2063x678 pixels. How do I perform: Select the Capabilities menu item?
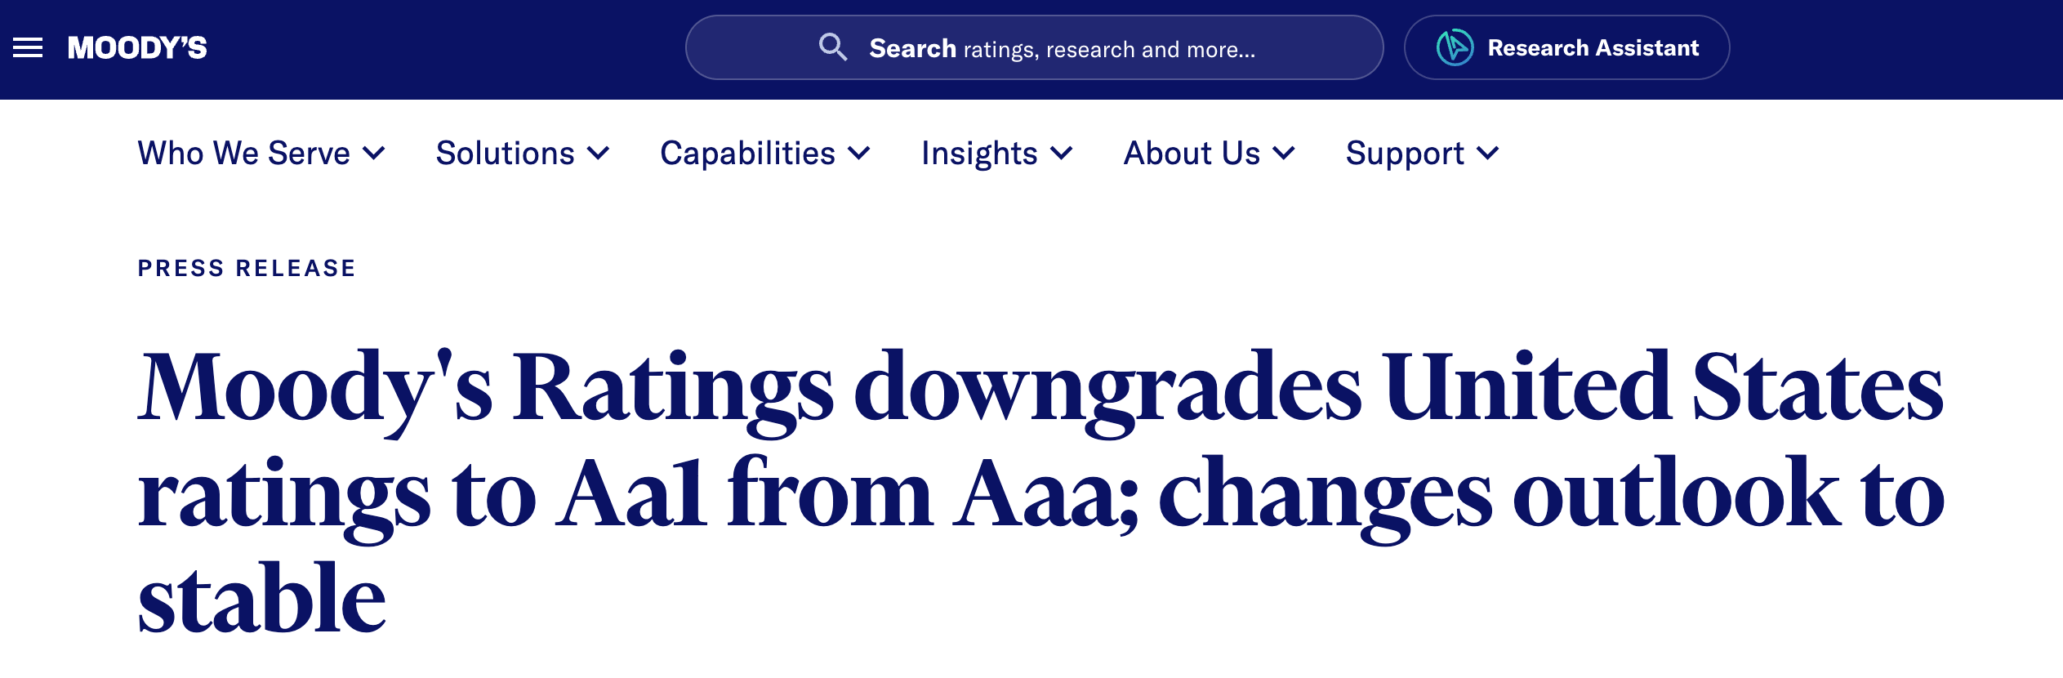pyautogui.click(x=747, y=154)
